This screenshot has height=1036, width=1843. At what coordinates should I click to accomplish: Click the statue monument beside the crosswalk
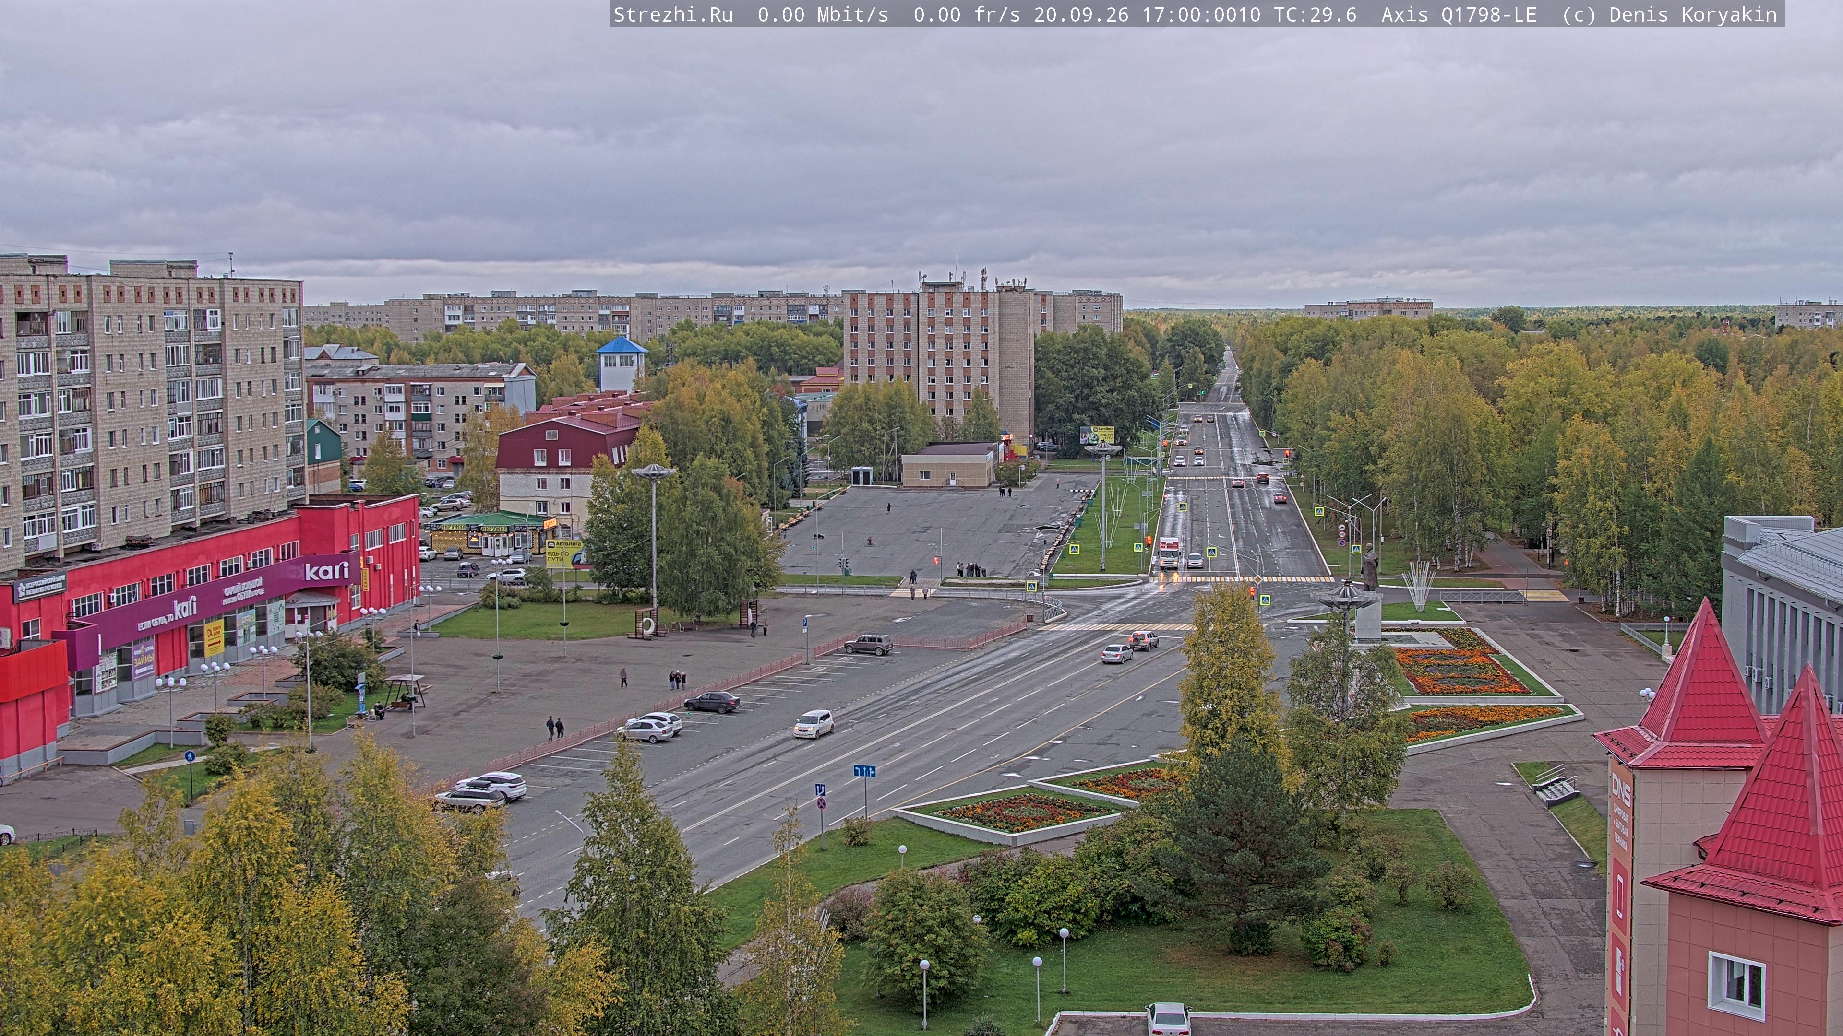1369,567
